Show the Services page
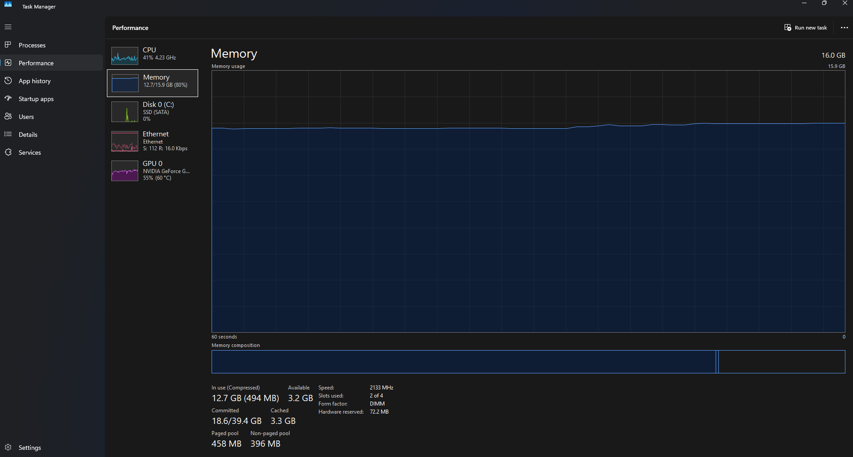853x457 pixels. (x=51, y=152)
